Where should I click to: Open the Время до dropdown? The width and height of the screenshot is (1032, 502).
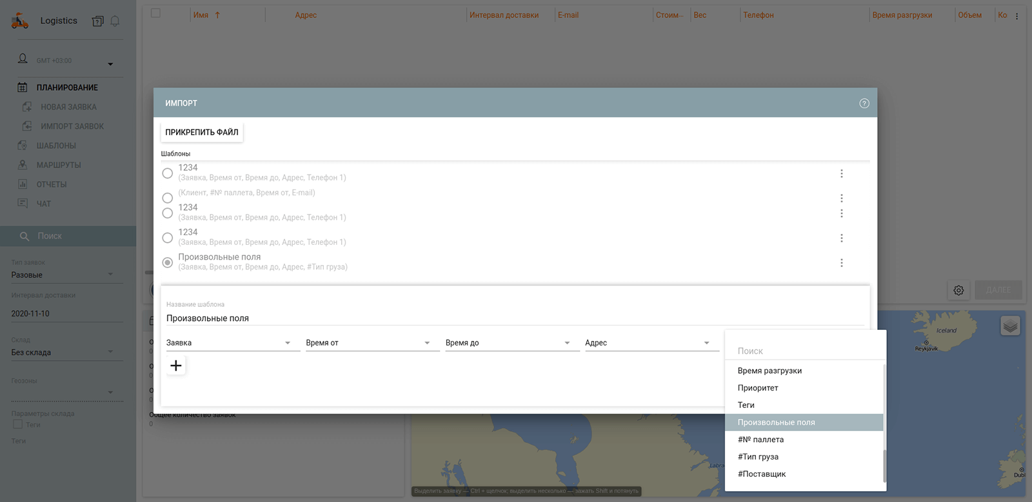click(x=567, y=343)
